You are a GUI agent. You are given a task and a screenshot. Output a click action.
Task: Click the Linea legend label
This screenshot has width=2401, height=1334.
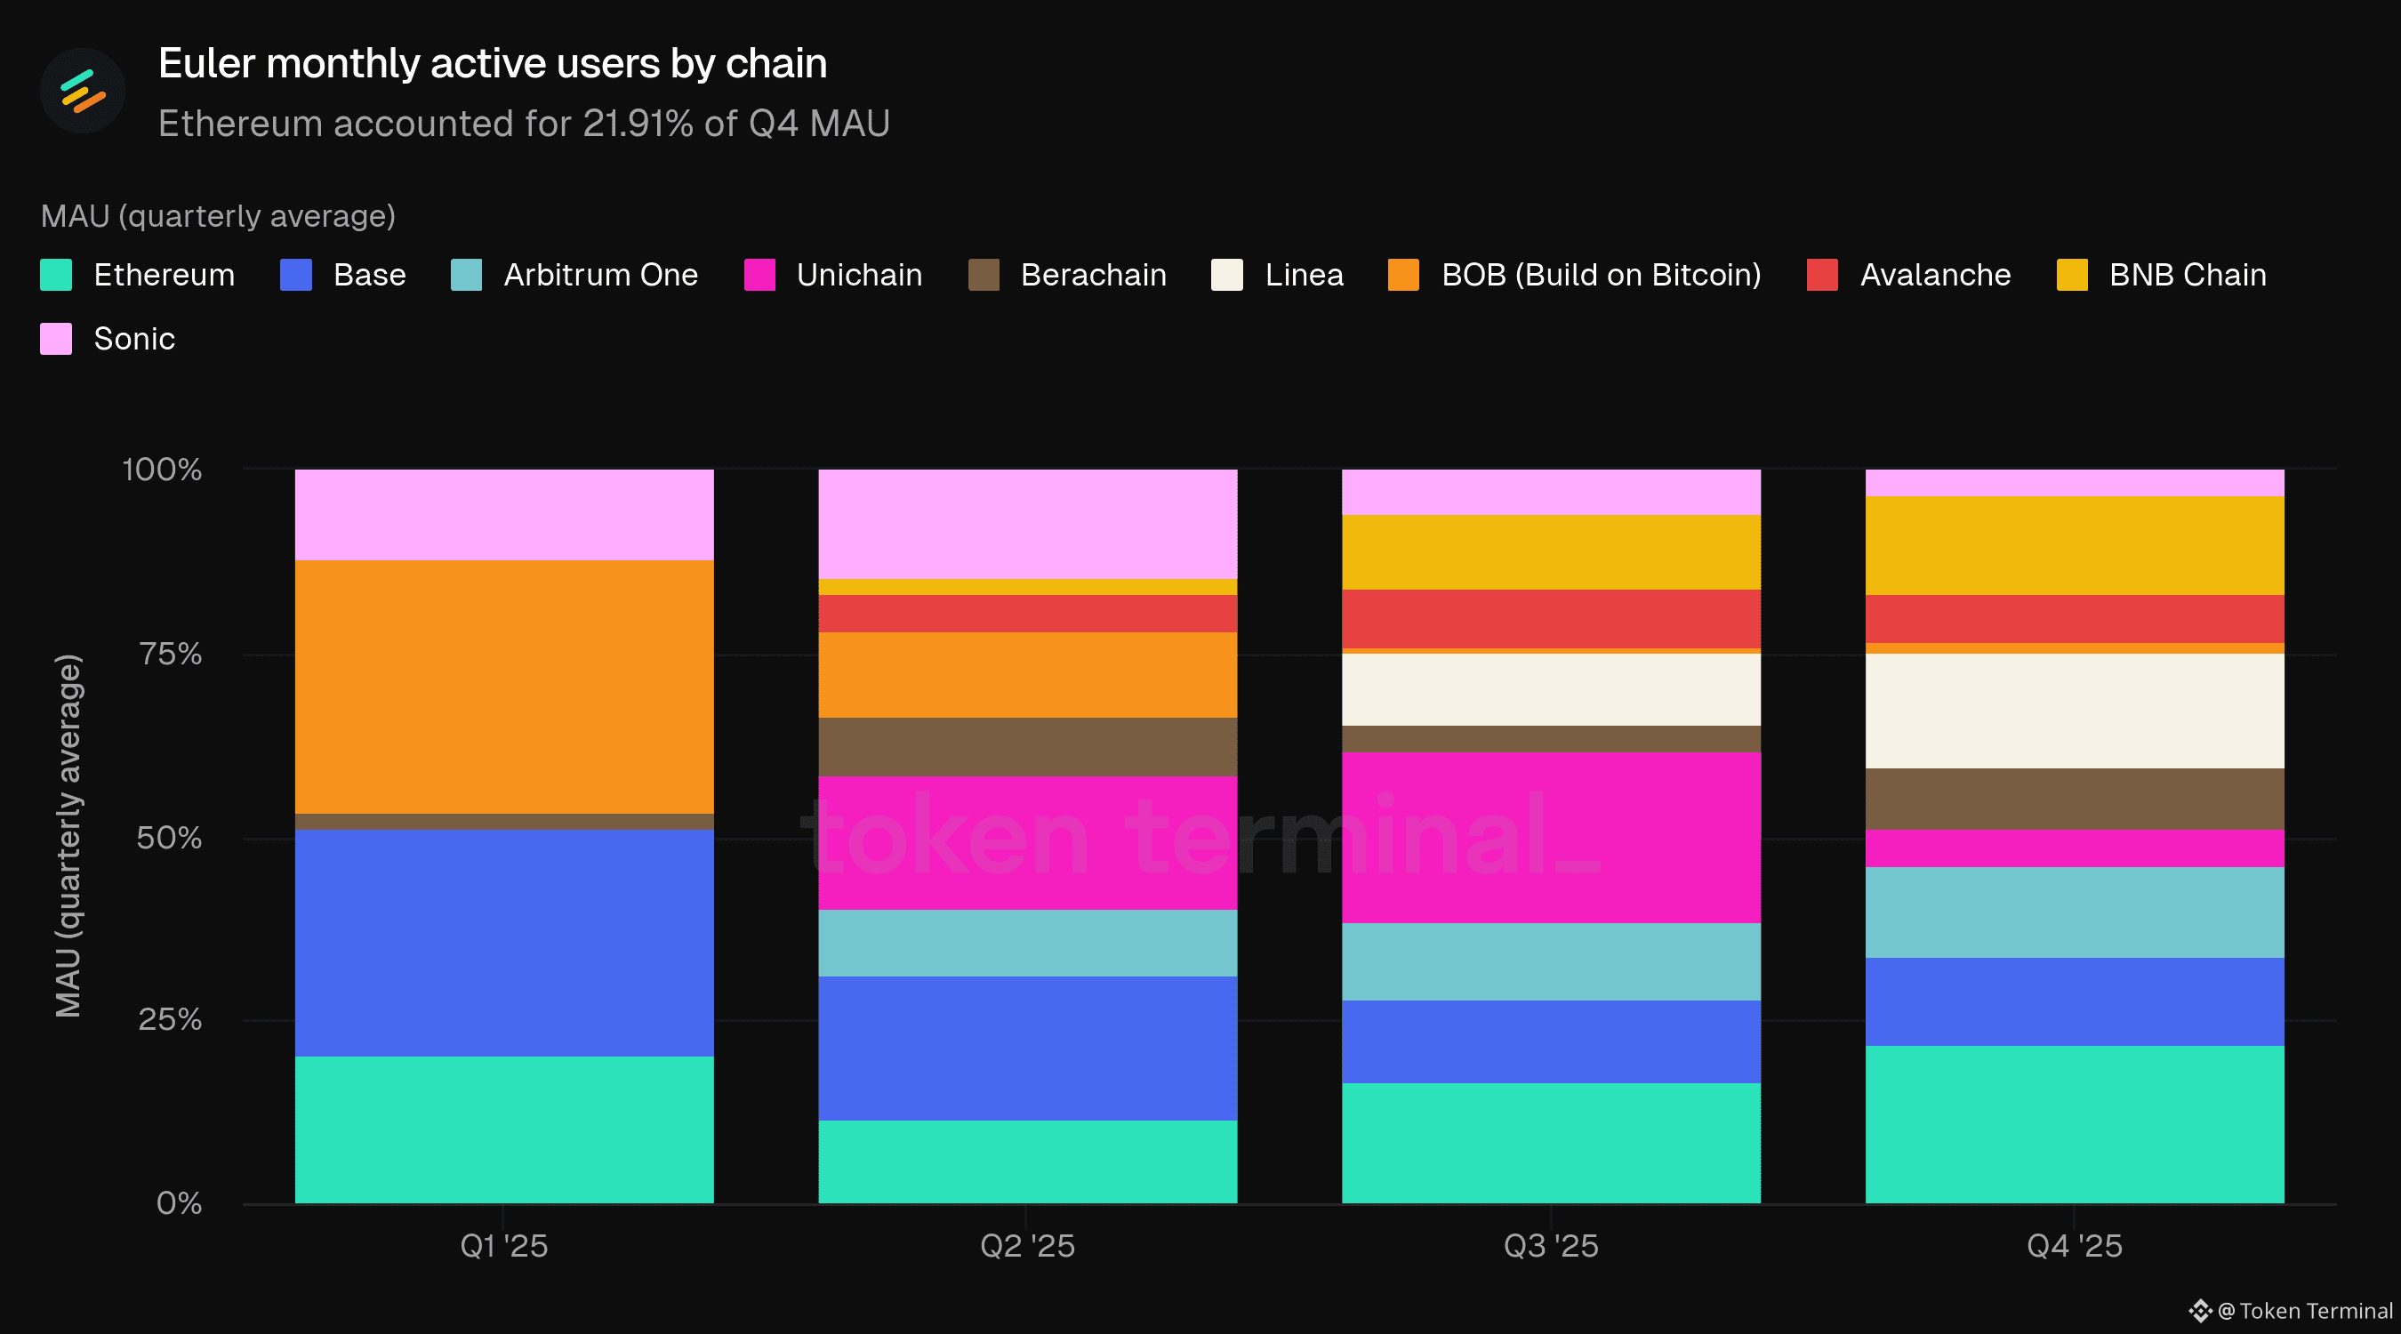tap(1304, 275)
